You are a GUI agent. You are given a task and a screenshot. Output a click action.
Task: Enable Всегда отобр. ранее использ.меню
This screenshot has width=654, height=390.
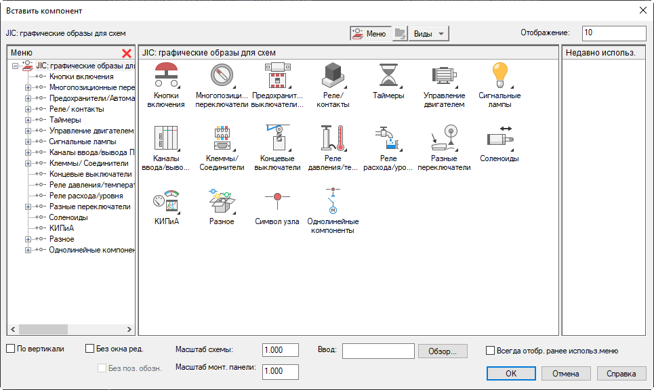489,349
